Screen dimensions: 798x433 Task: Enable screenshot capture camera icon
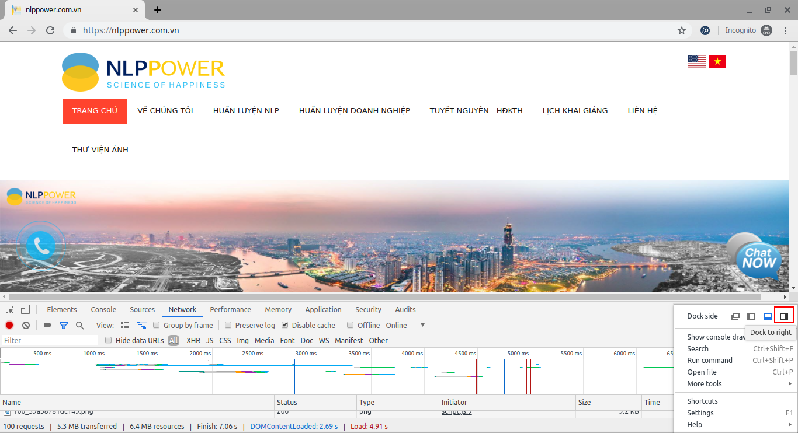pos(48,325)
